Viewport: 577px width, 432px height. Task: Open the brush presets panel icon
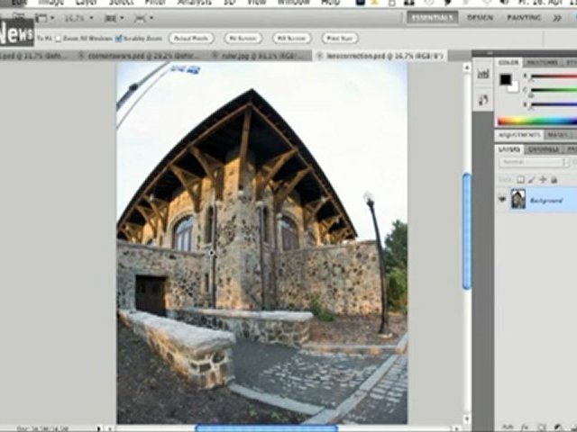point(483,100)
